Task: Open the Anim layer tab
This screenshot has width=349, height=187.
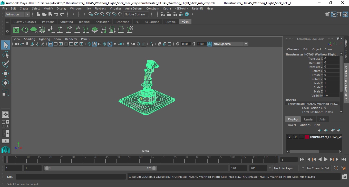Action: click(323, 119)
